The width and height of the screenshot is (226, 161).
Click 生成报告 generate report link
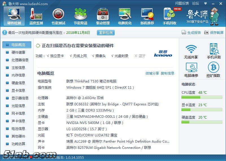[191, 32]
